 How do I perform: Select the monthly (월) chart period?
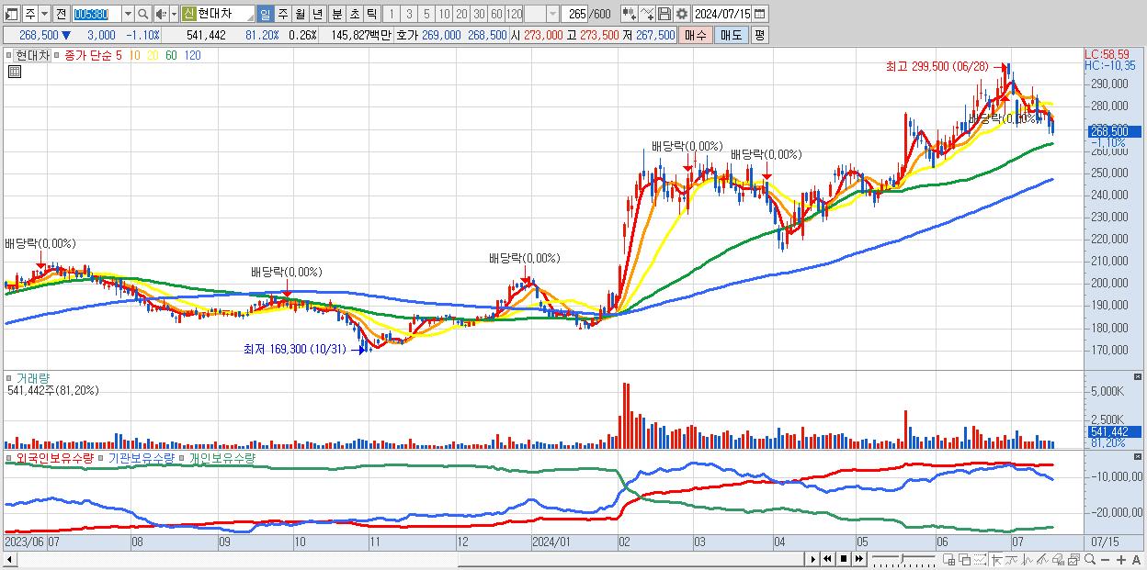[300, 14]
